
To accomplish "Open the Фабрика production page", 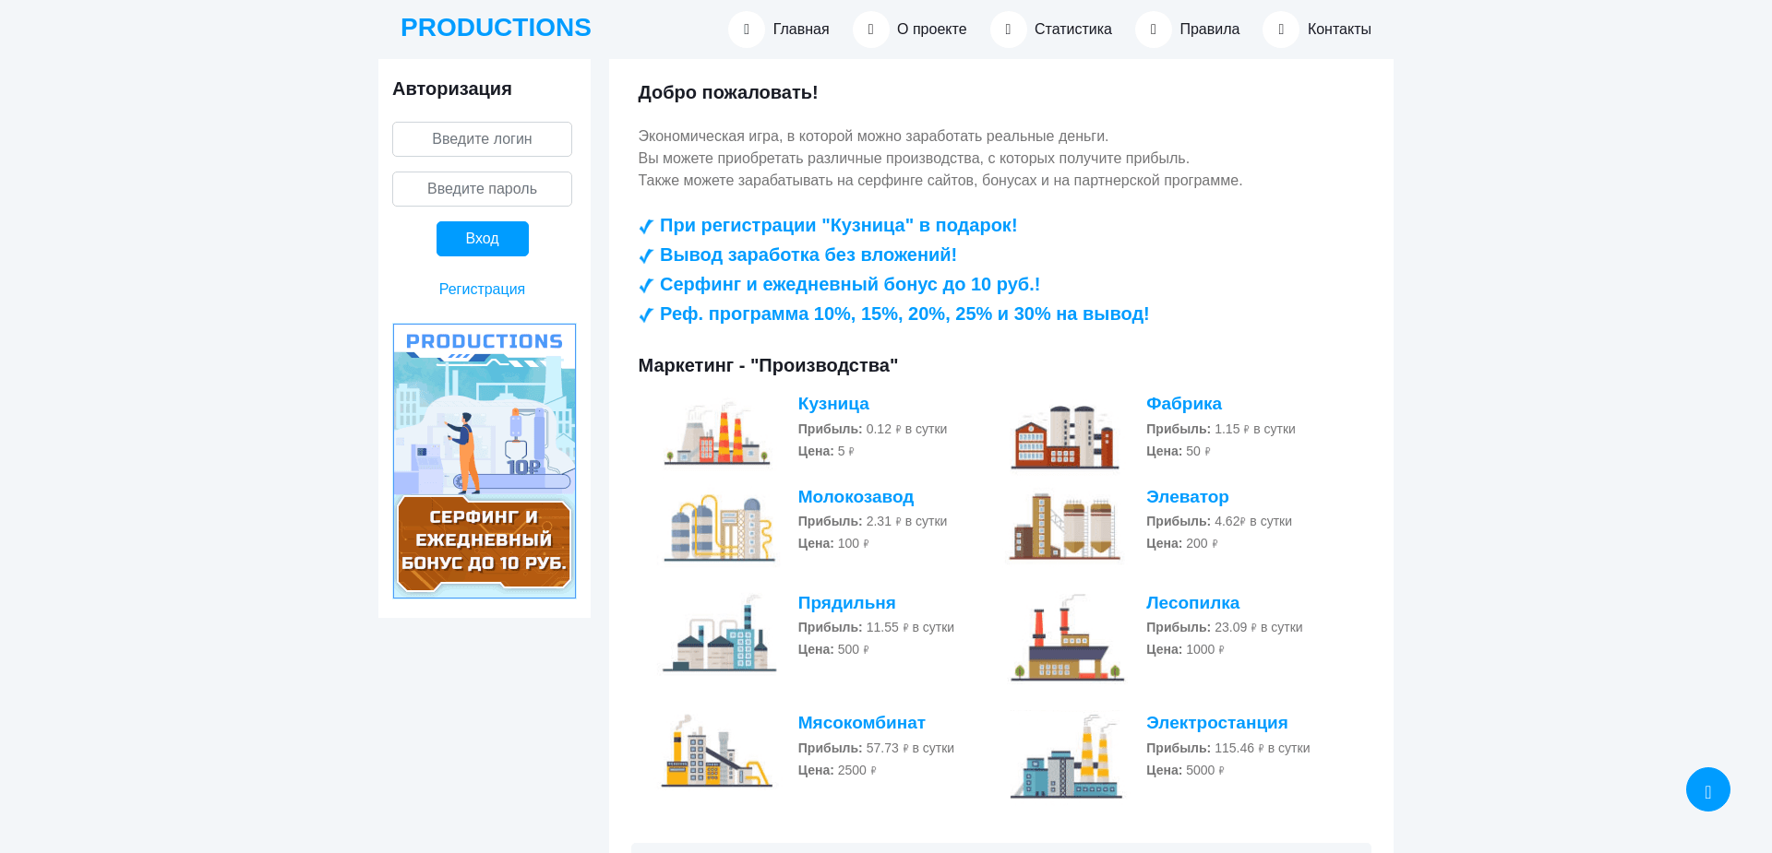I will tap(1183, 403).
